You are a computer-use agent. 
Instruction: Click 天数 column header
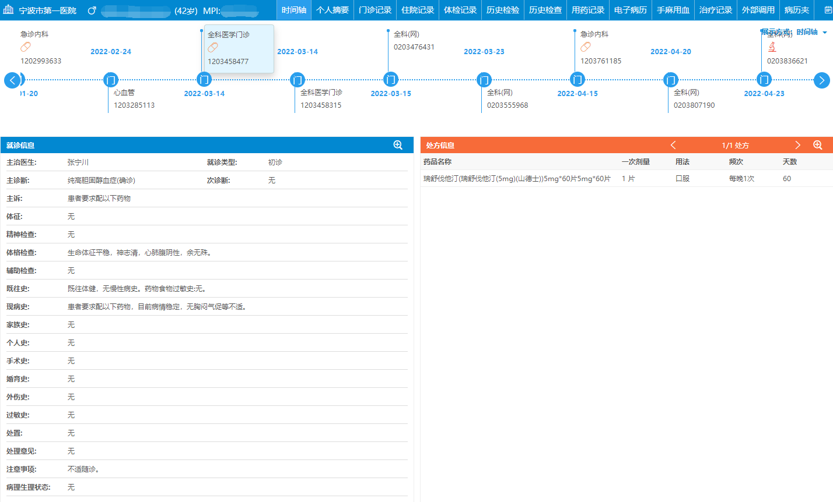tap(790, 162)
